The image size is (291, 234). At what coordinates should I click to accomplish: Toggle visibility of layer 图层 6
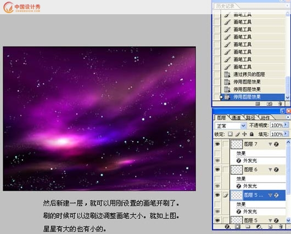tap(217, 169)
